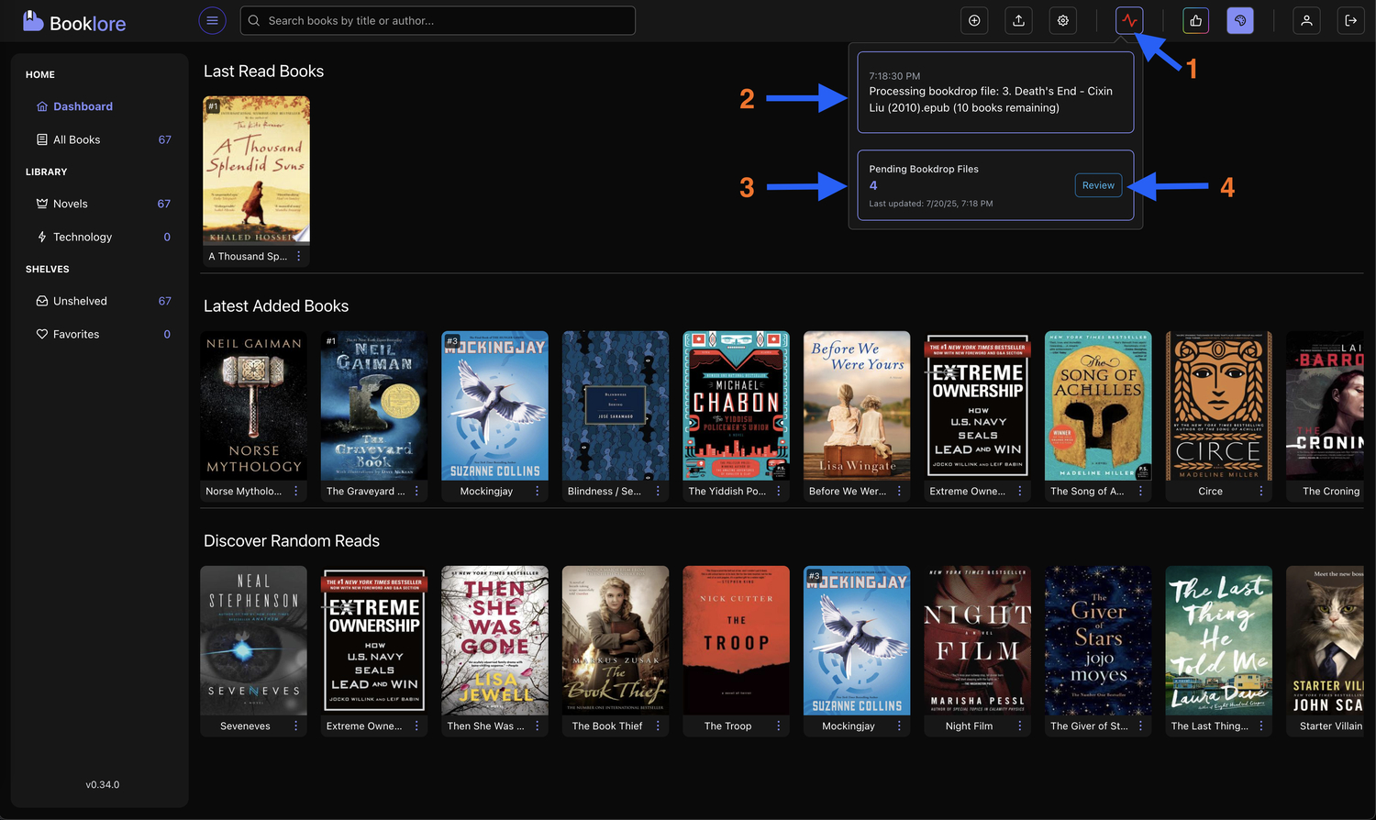This screenshot has width=1376, height=820.
Task: Switch to the All Books view
Action: click(x=74, y=139)
